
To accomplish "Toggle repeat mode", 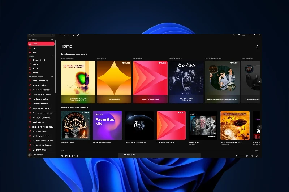I will pos(78,156).
